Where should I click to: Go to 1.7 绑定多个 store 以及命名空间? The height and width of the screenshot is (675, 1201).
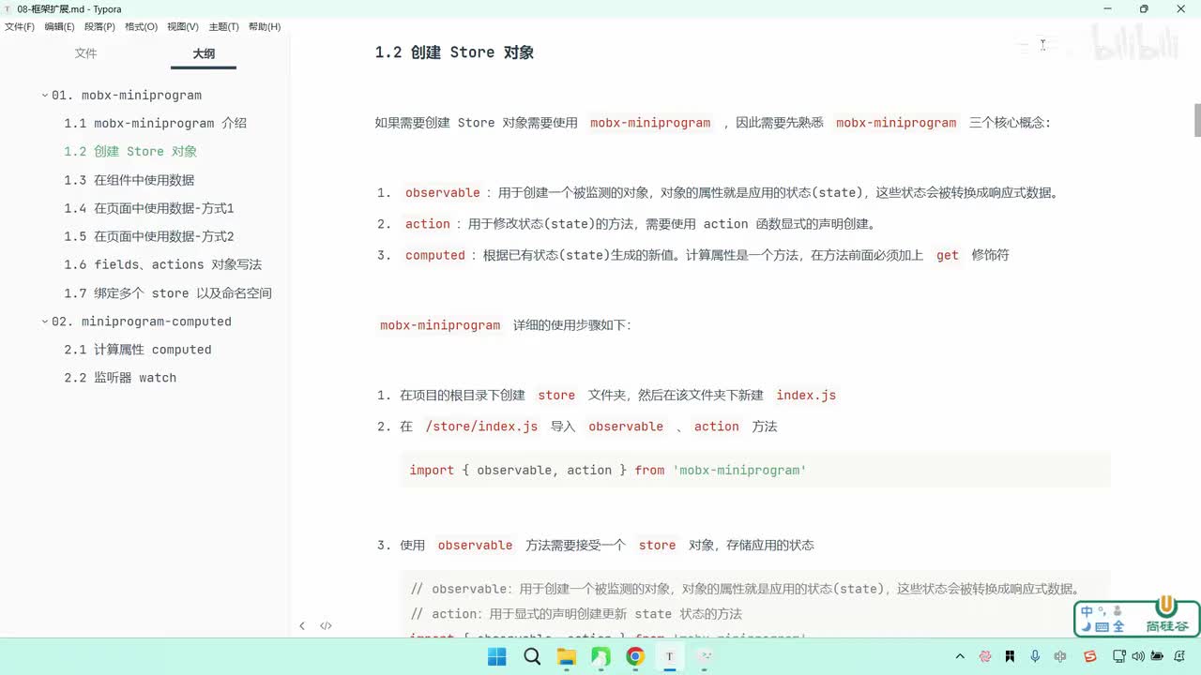click(168, 293)
